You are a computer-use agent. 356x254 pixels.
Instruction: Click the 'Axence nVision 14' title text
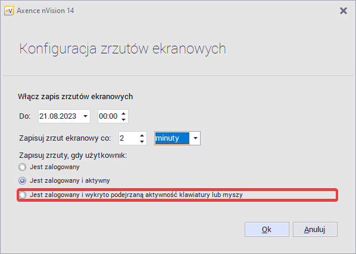click(45, 11)
